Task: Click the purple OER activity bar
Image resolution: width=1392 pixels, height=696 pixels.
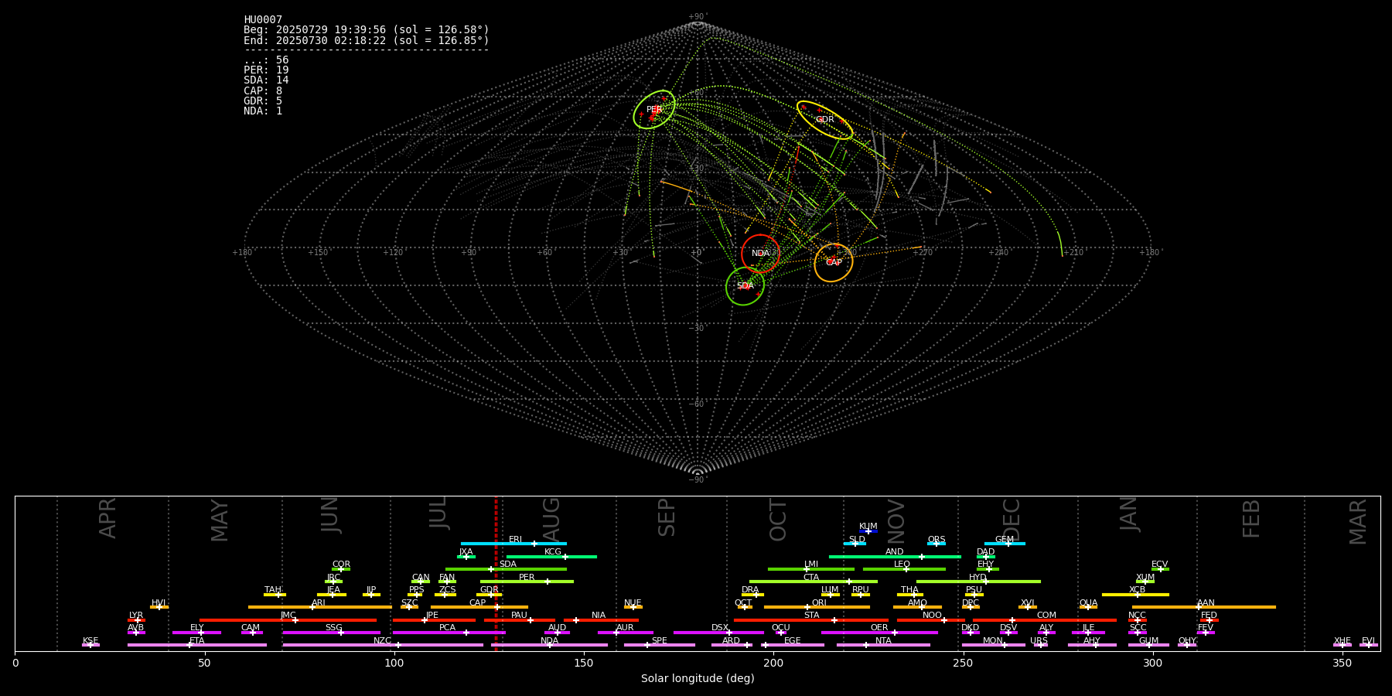Action: pos(879,633)
